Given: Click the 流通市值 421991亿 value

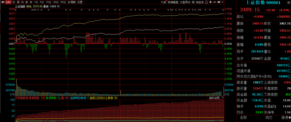Looking at the screenshot, I should [283, 71].
